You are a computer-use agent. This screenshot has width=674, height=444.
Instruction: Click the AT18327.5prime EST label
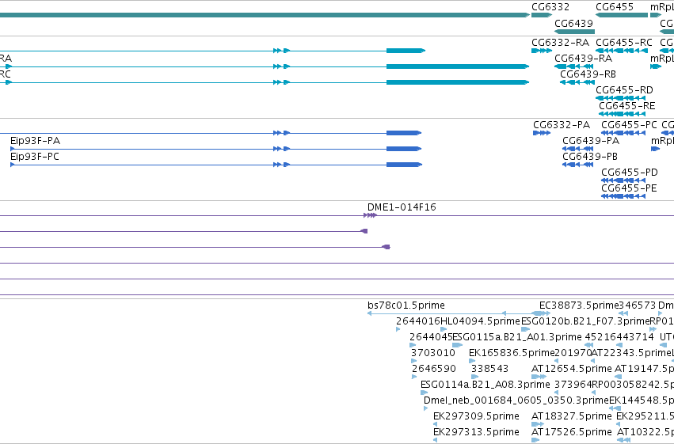coord(571,416)
